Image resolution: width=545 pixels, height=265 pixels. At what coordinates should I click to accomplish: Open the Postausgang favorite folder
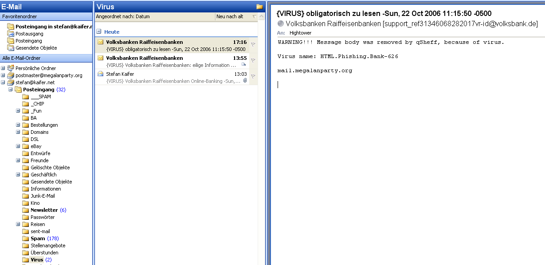29,34
